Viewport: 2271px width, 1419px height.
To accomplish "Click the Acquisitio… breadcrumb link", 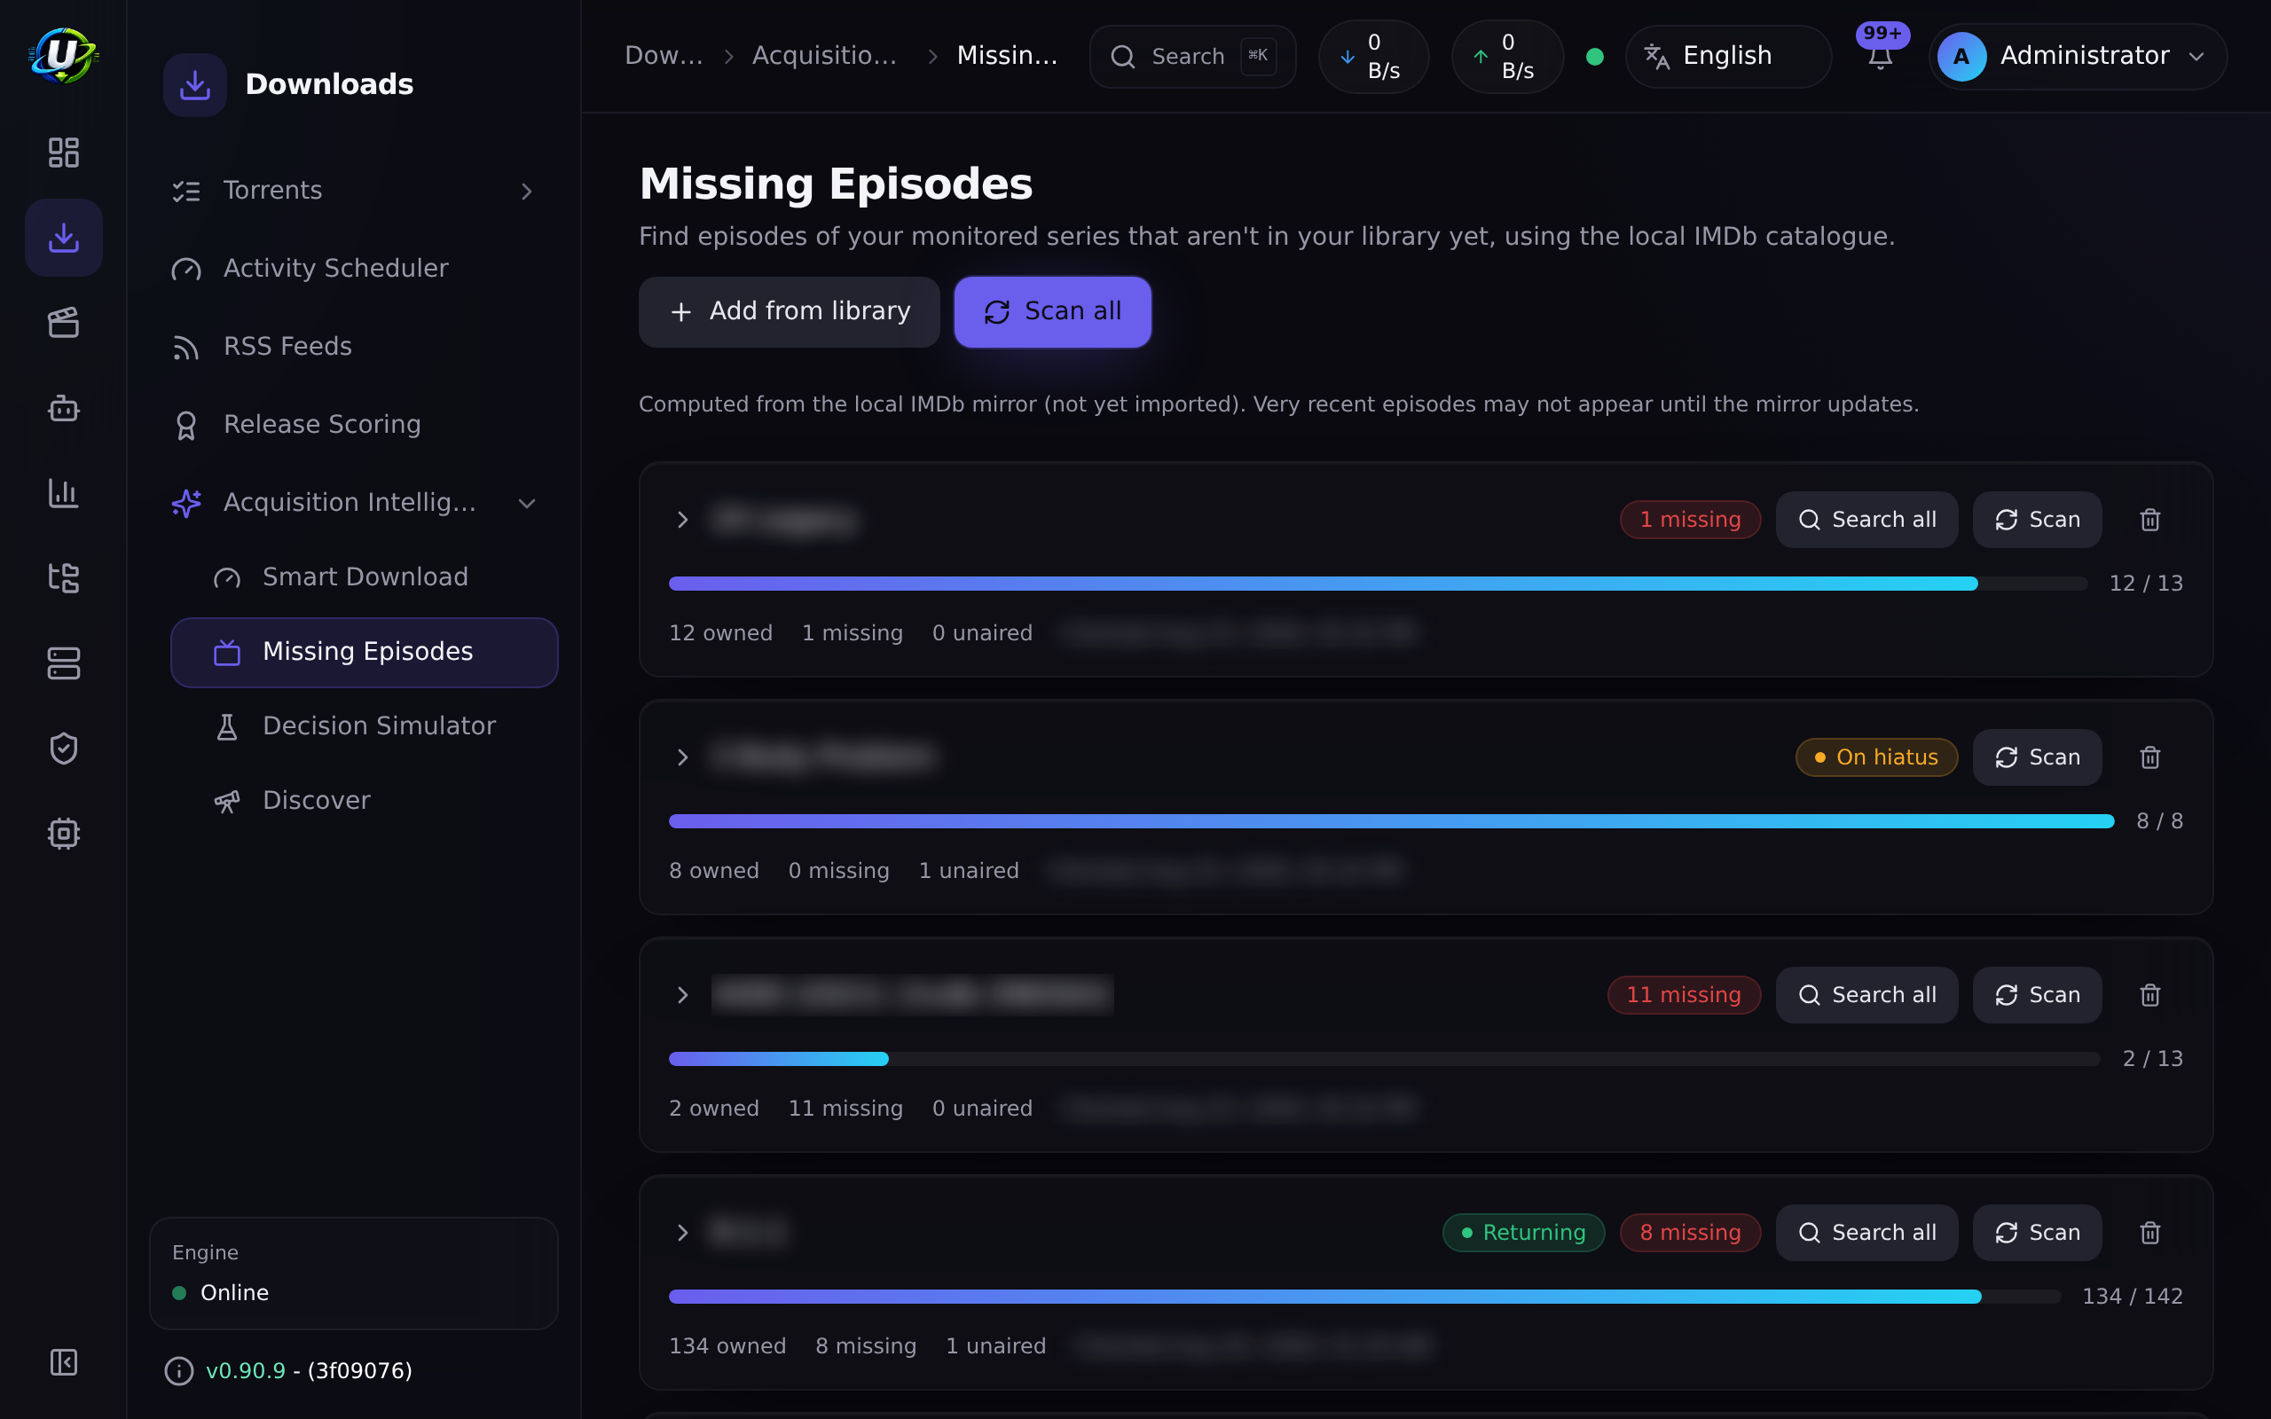I will coord(824,56).
